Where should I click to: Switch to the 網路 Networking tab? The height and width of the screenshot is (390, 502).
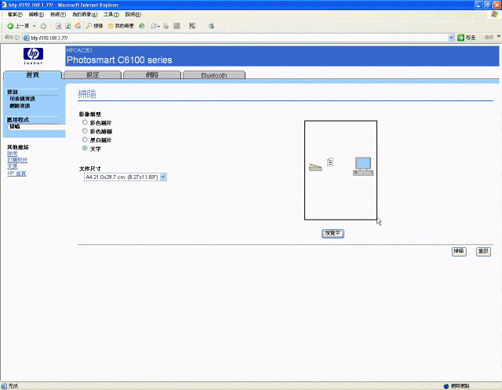[x=152, y=75]
